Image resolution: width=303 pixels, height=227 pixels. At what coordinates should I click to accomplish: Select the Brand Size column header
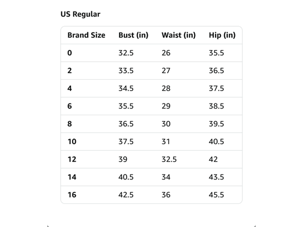[87, 35]
